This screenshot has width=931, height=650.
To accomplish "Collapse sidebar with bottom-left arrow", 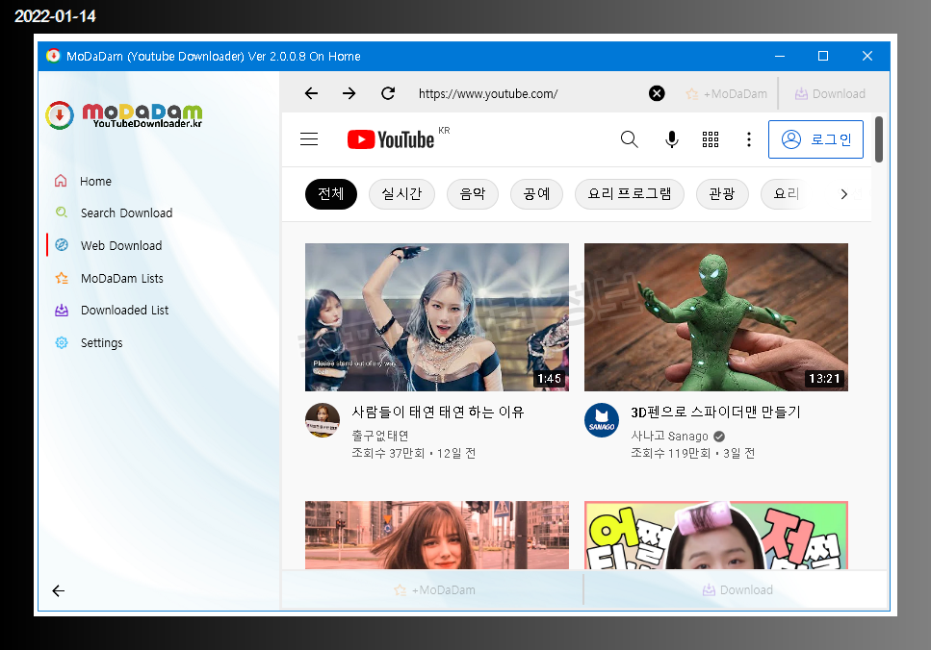I will pyautogui.click(x=58, y=590).
